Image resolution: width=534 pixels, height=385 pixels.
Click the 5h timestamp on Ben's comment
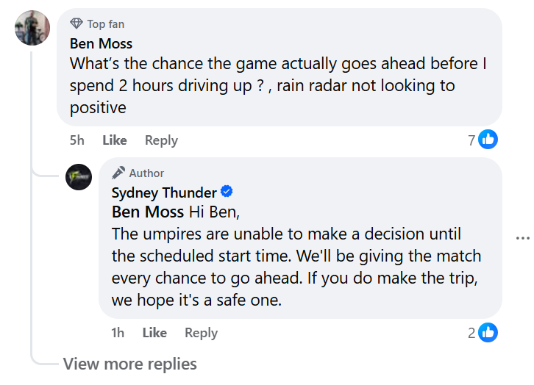(x=77, y=140)
